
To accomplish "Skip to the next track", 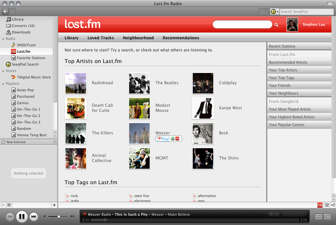I will 34,217.
